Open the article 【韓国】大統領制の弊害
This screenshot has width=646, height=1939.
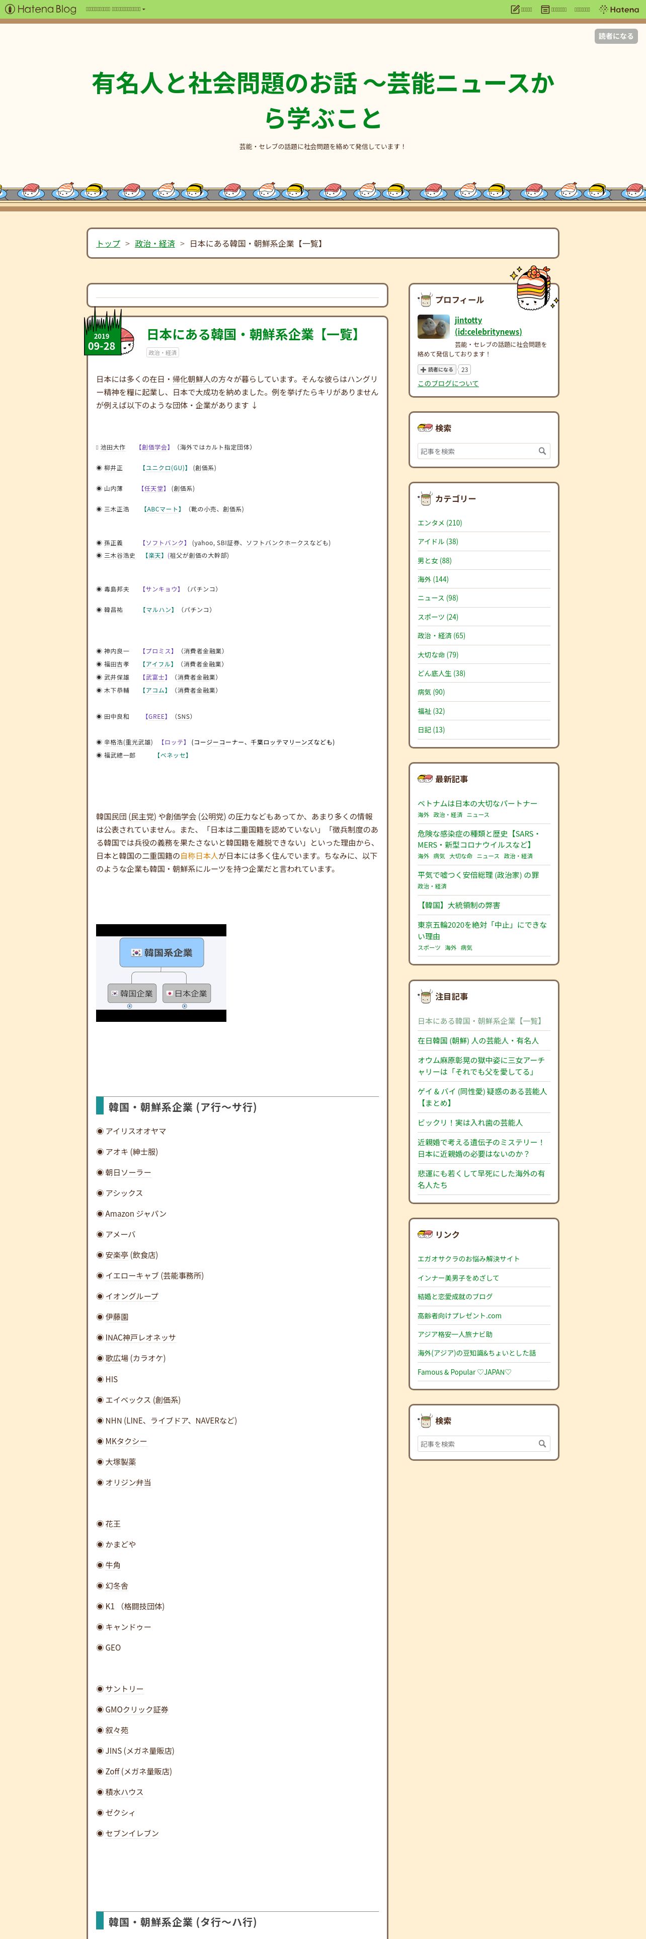coord(459,905)
